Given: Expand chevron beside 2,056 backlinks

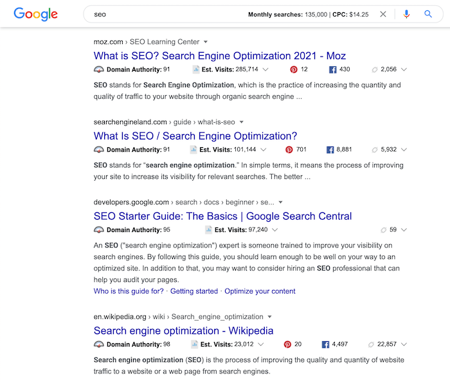Looking at the screenshot, I should pyautogui.click(x=404, y=69).
